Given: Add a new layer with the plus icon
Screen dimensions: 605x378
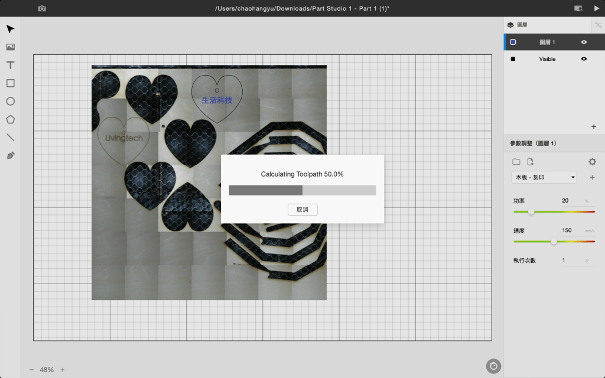Looking at the screenshot, I should 593,126.
